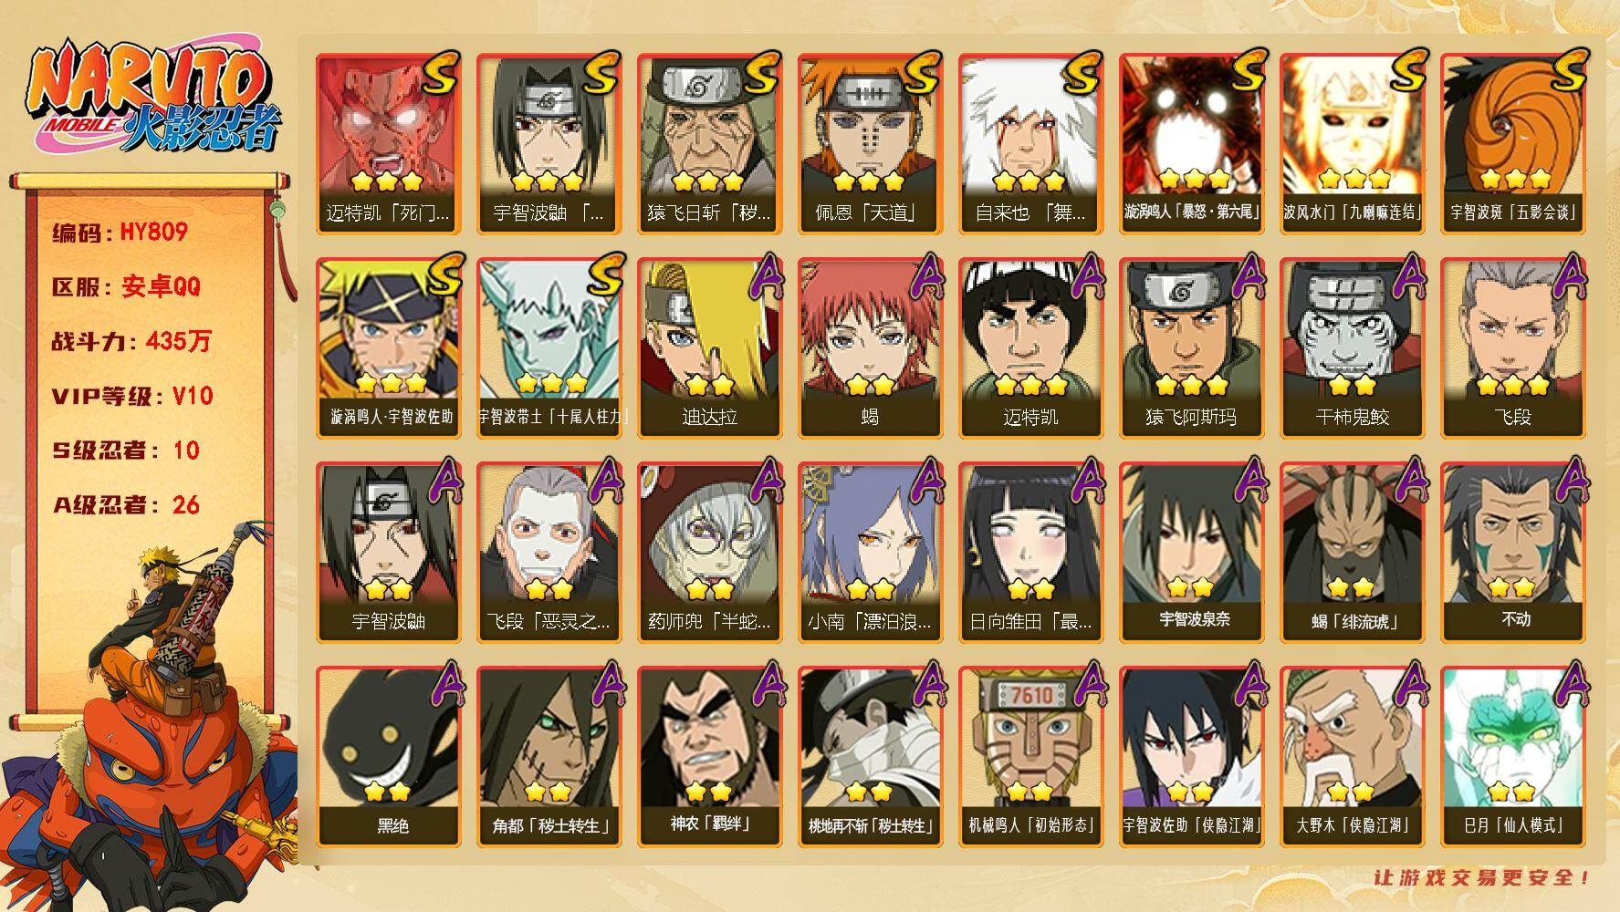The image size is (1620, 912).
Task: Click the S rank badge on 迈特凯「死门」
Action: coord(442,73)
